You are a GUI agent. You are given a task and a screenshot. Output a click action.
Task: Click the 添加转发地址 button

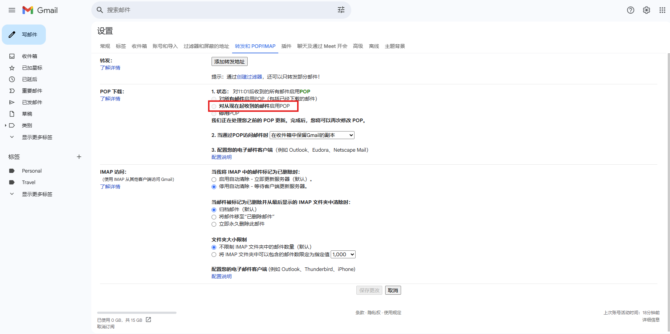tap(229, 61)
